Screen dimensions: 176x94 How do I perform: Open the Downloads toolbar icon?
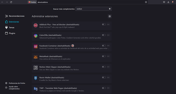168,2
